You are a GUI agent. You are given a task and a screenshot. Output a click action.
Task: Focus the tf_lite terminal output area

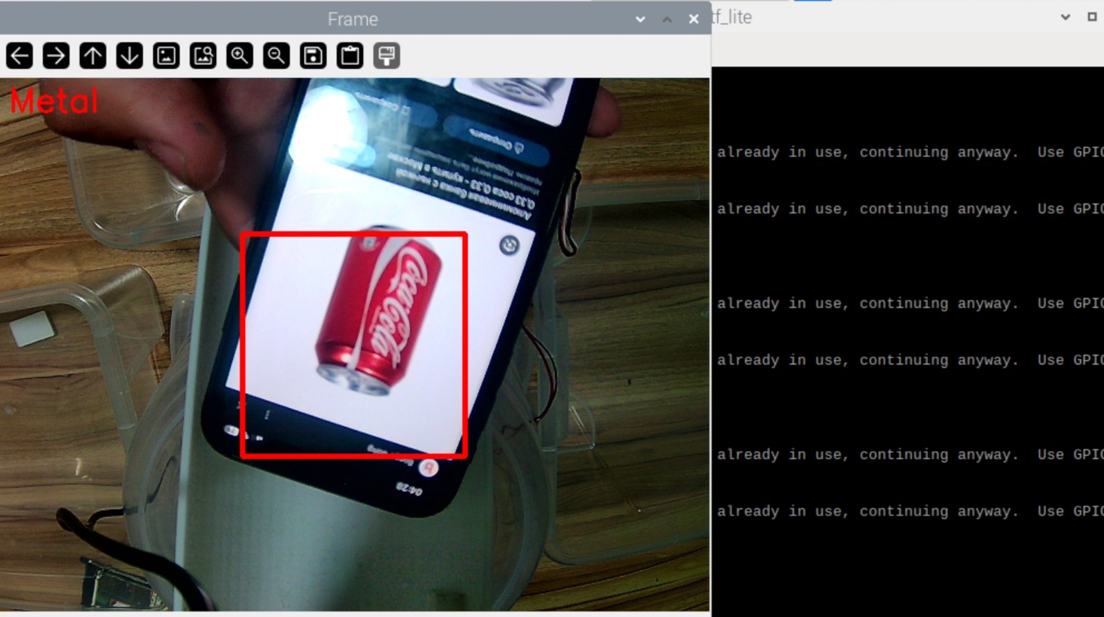click(908, 341)
